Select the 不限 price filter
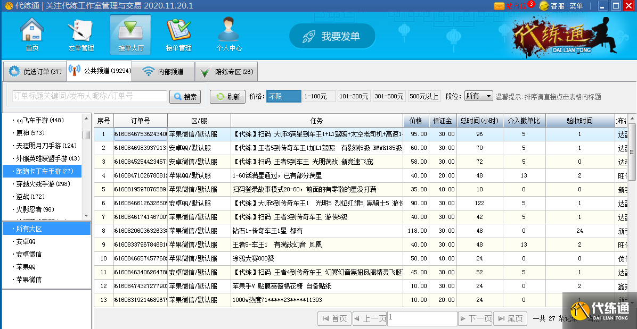The width and height of the screenshot is (637, 329). coord(283,96)
